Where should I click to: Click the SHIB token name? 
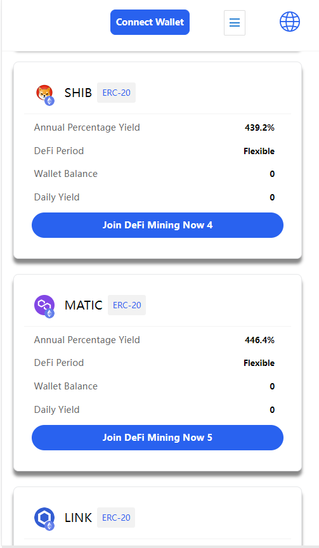(x=78, y=93)
